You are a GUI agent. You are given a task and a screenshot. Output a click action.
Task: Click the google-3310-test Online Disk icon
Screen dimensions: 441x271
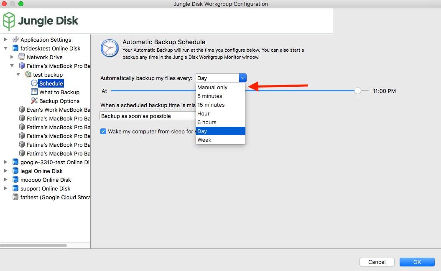[x=15, y=162]
